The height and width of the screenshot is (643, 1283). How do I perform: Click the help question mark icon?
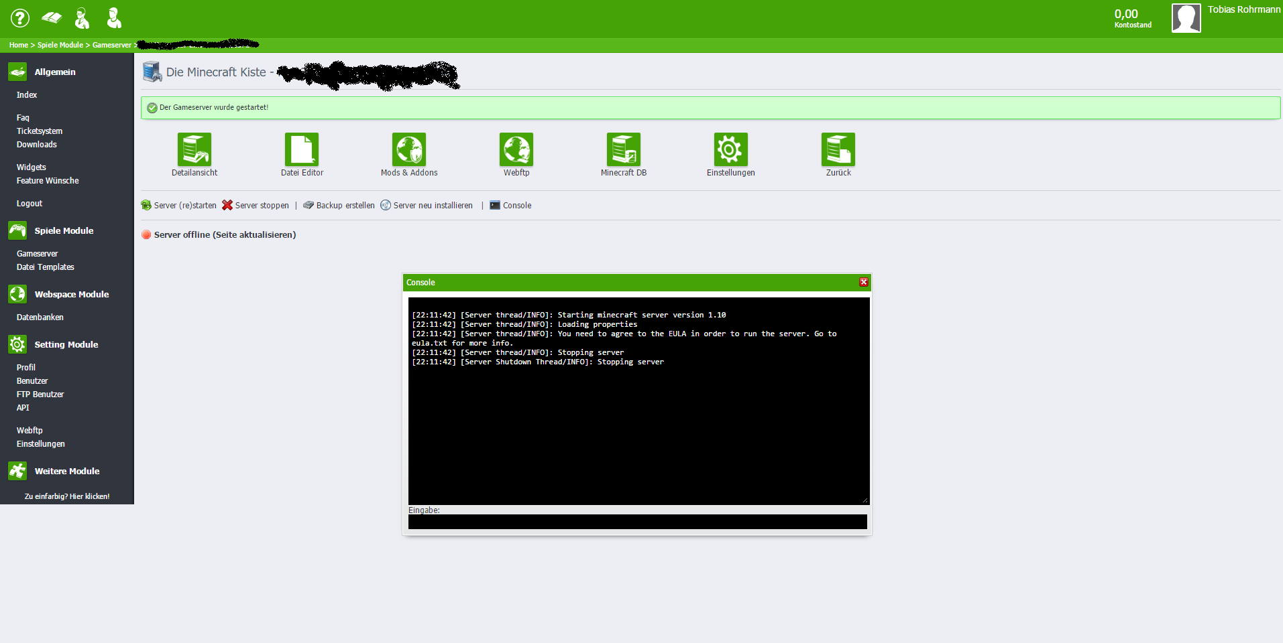point(20,18)
